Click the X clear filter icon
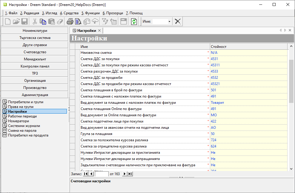 [178, 21]
